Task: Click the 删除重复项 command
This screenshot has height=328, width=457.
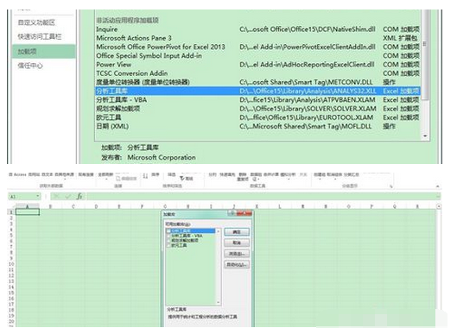Action: point(243,177)
